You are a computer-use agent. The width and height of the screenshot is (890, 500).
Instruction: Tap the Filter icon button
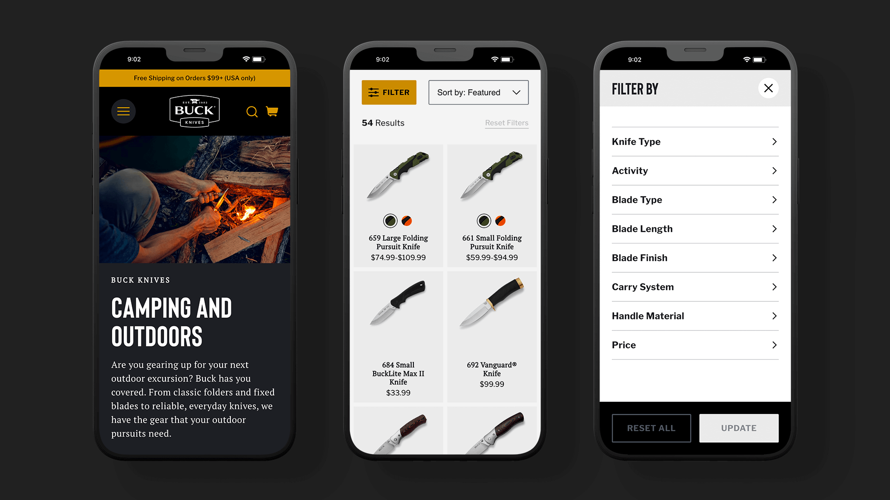tap(389, 92)
